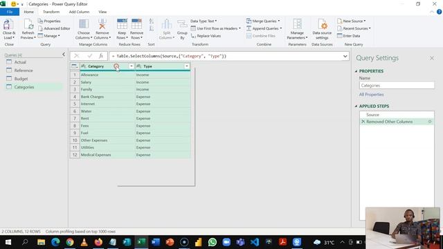Select the Actual query
443x249 pixels.
point(33,62)
